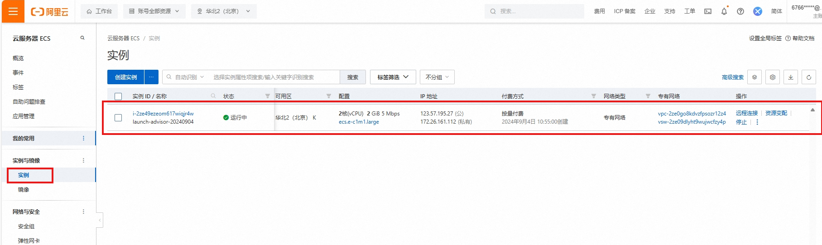Click the 搜索 button
Screen dimensions: 822x245
353,77
